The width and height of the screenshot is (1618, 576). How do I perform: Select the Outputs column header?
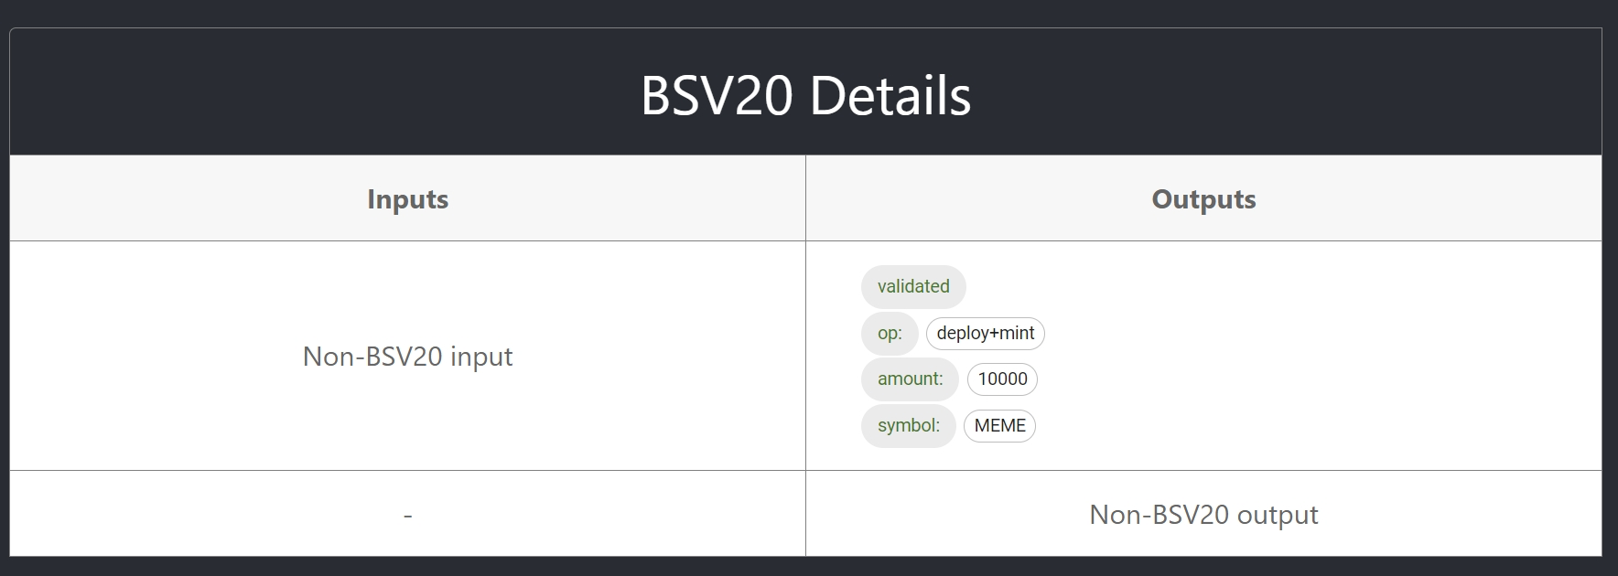pyautogui.click(x=1203, y=199)
